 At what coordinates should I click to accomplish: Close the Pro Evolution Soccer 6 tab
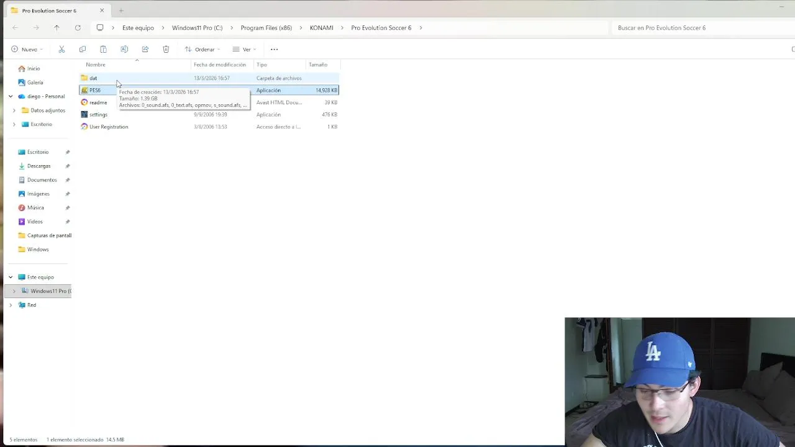[x=102, y=11]
